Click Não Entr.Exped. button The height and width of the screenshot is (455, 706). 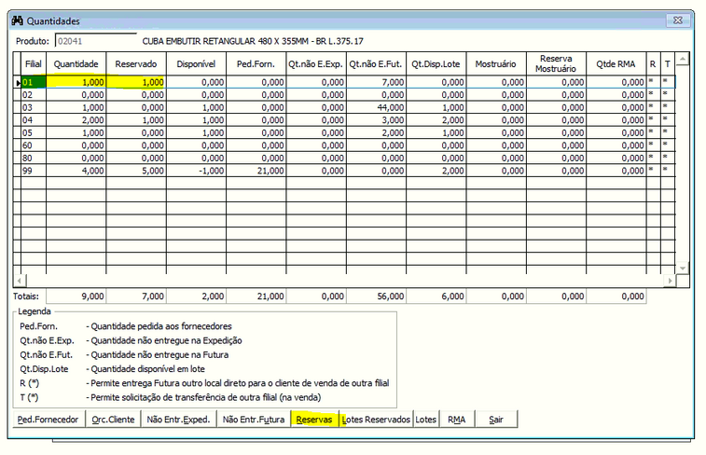coord(178,420)
